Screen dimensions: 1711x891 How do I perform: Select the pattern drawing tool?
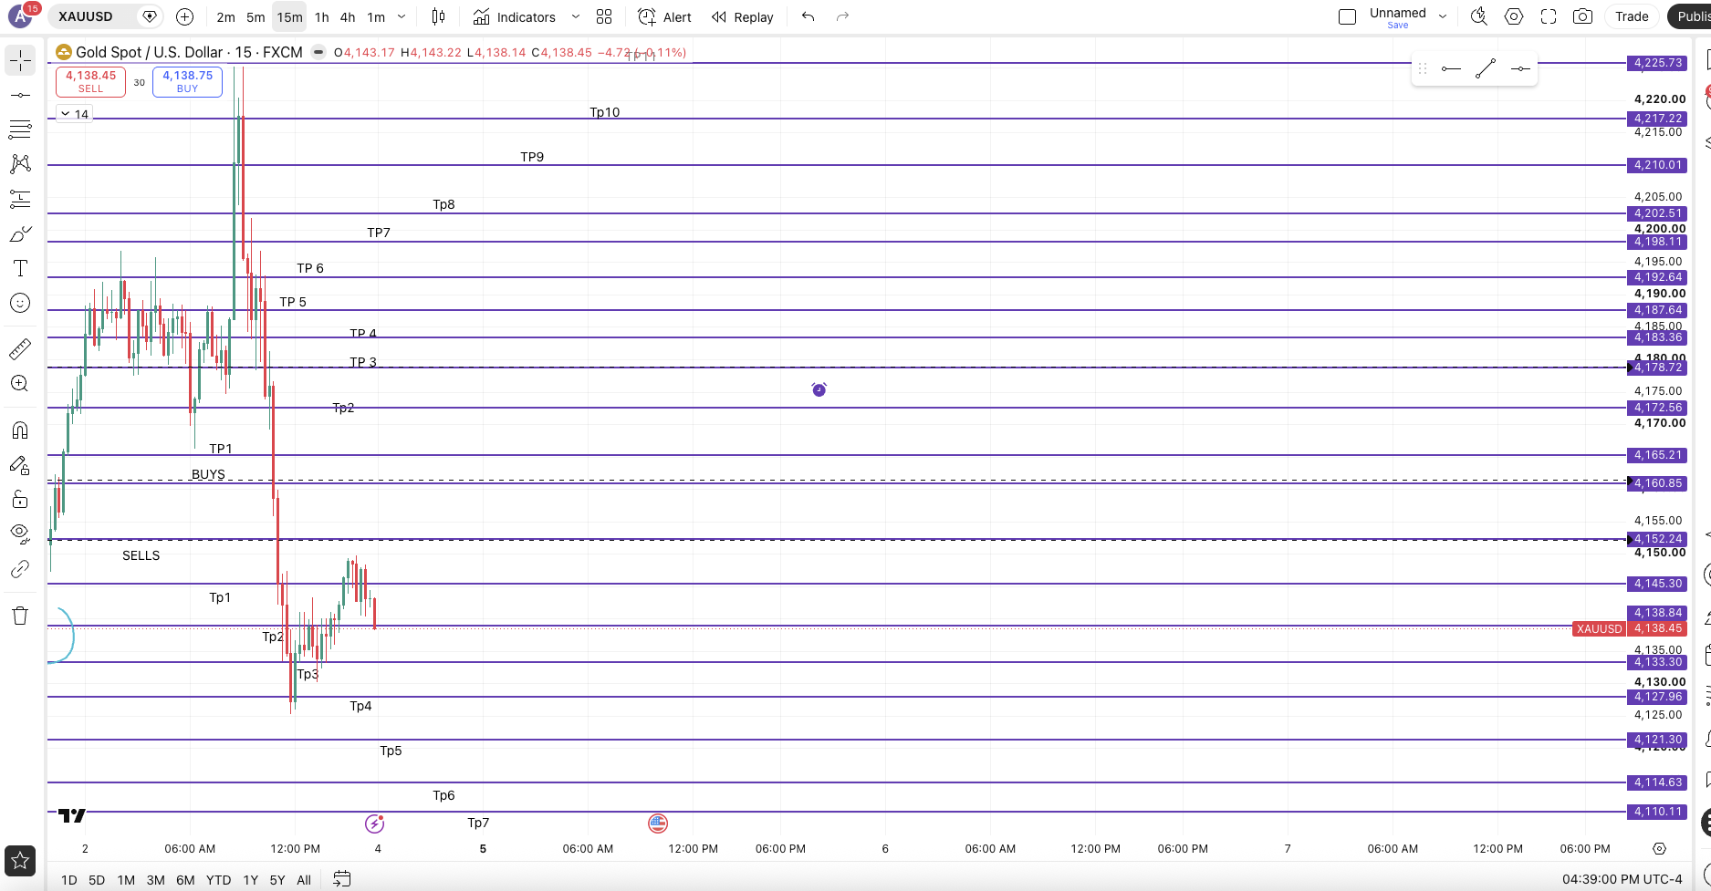pyautogui.click(x=20, y=164)
